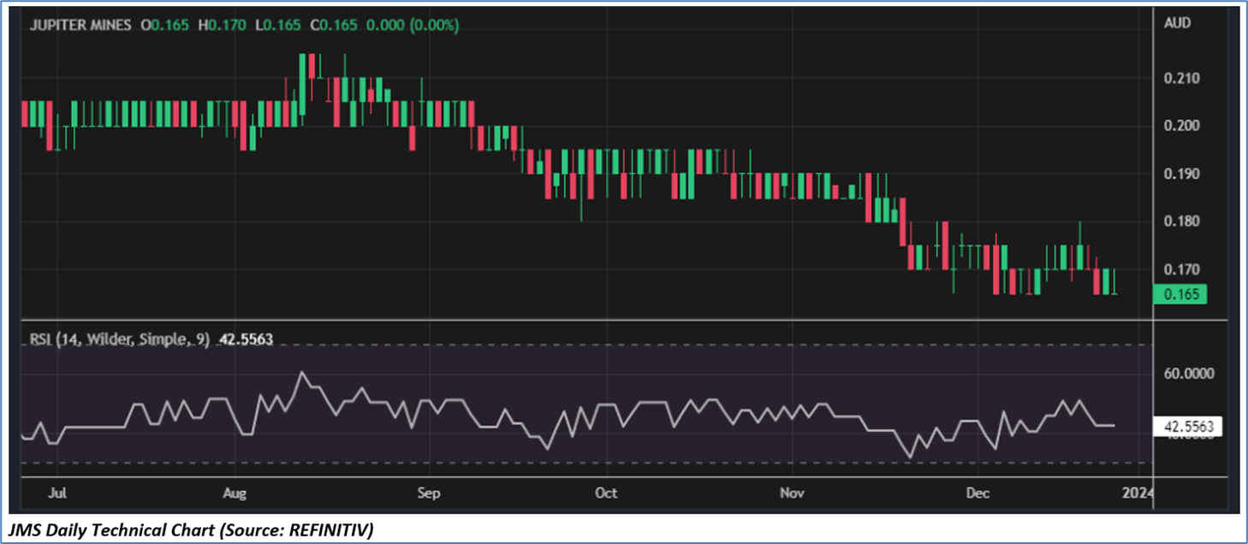Click the low value L0.165
This screenshot has height=544, width=1248.
click(x=277, y=26)
